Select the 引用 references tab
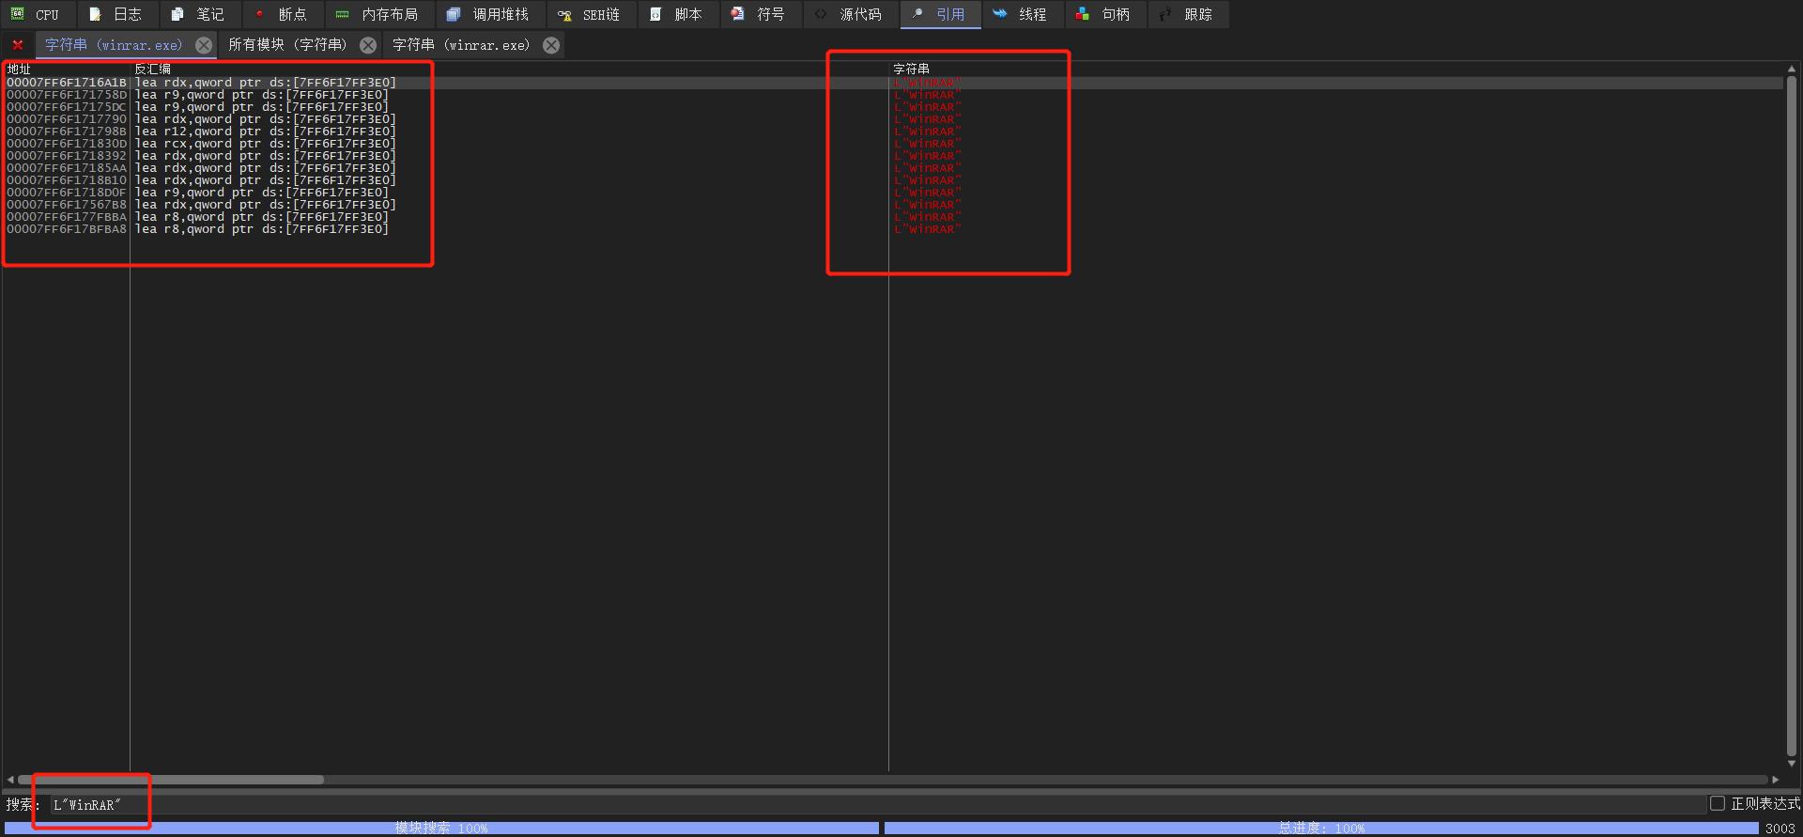The width and height of the screenshot is (1803, 837). tap(940, 14)
